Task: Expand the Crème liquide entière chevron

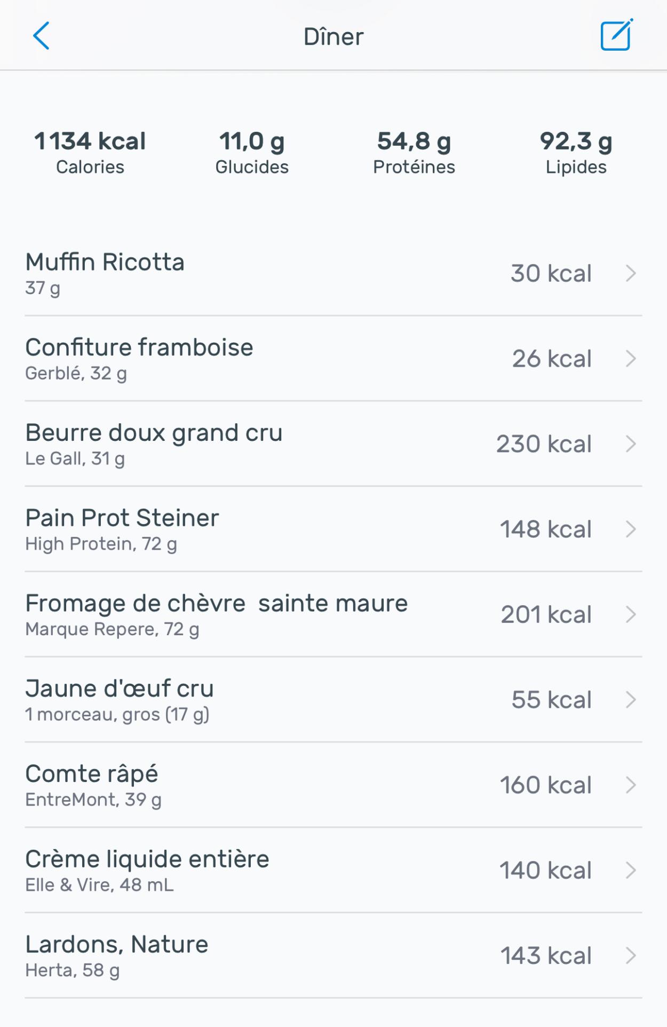Action: [631, 871]
